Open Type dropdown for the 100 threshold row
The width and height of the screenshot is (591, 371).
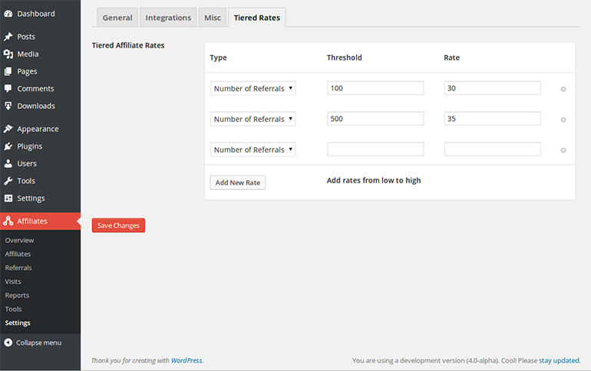(253, 88)
